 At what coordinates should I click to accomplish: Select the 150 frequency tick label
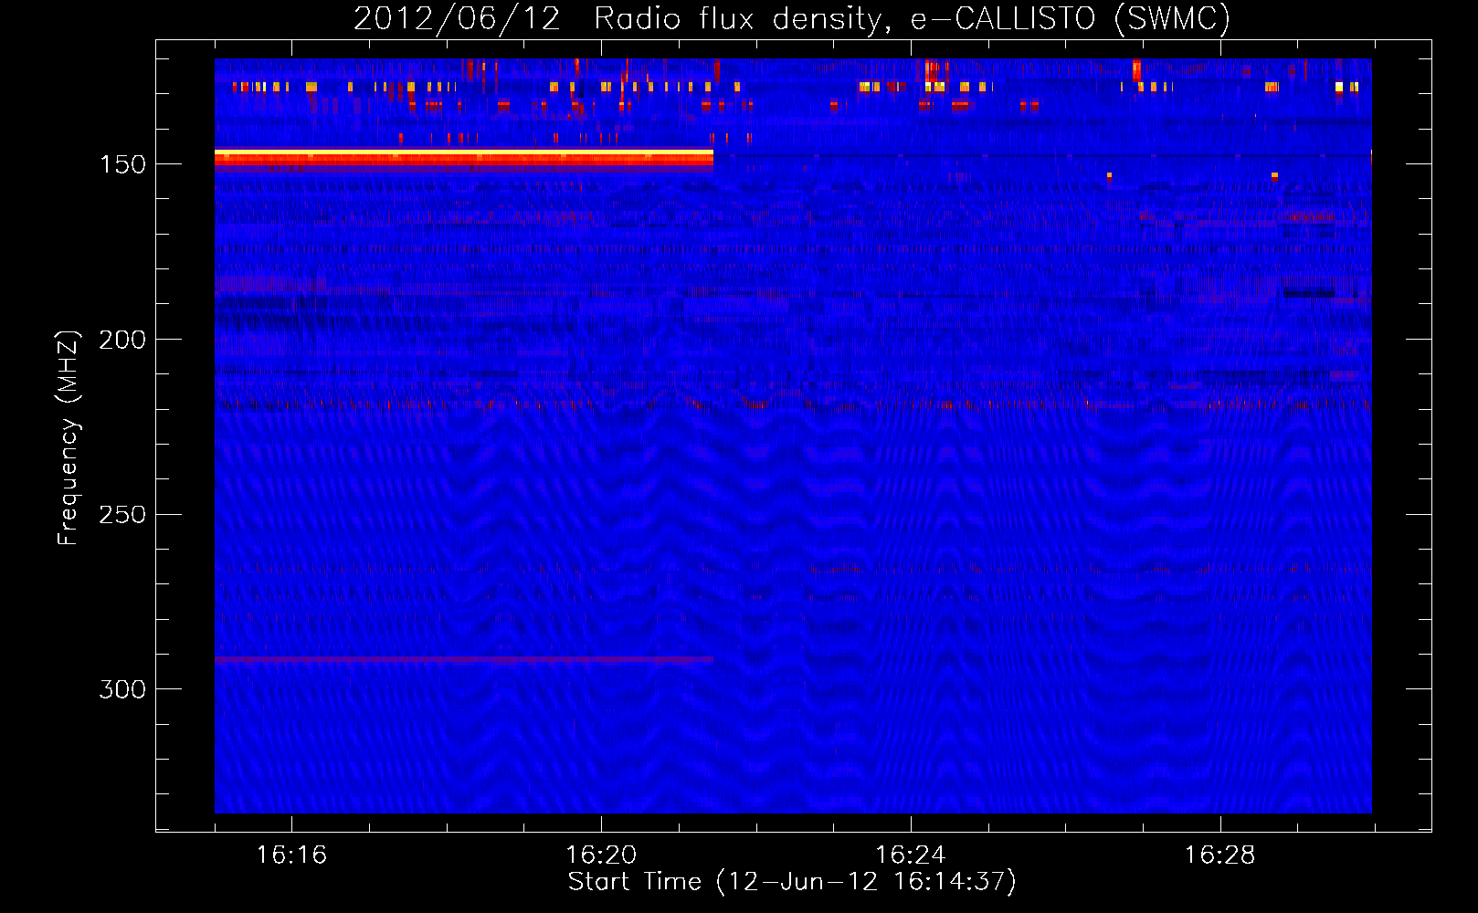pyautogui.click(x=122, y=164)
